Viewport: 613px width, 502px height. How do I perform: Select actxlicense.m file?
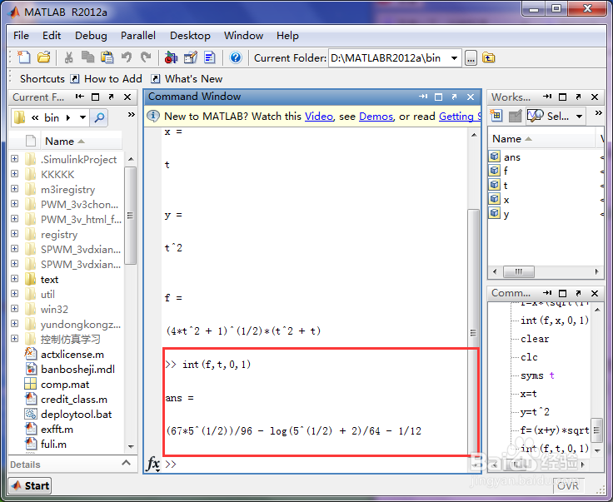(72, 355)
